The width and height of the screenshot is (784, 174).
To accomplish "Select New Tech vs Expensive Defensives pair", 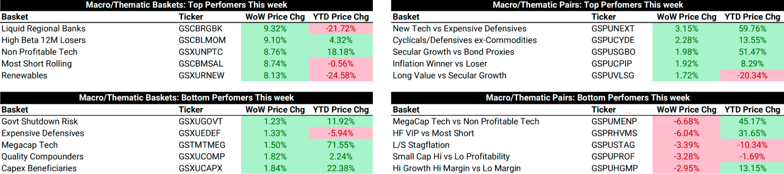I will pos(459,29).
